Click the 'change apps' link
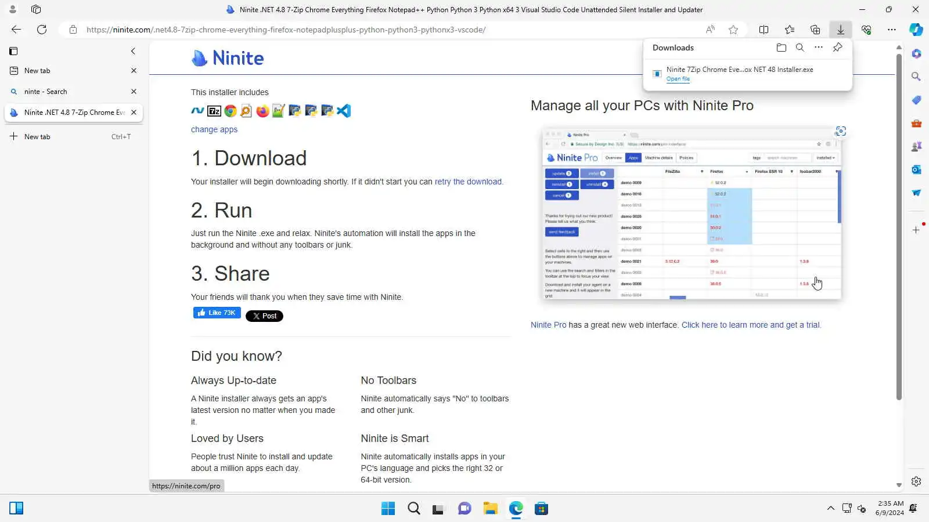Screen dimensions: 929x522 coord(214,129)
